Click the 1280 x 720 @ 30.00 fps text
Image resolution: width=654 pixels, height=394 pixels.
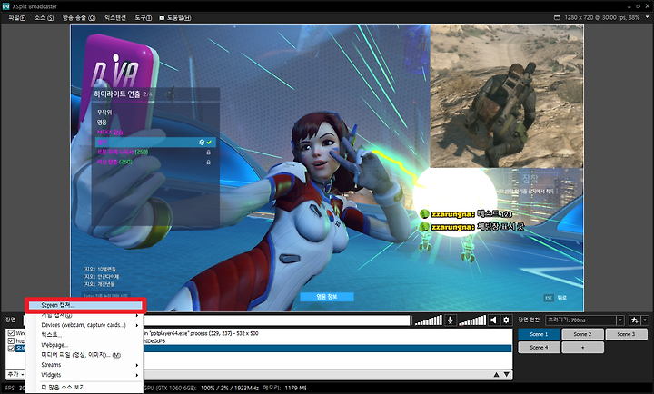point(602,17)
